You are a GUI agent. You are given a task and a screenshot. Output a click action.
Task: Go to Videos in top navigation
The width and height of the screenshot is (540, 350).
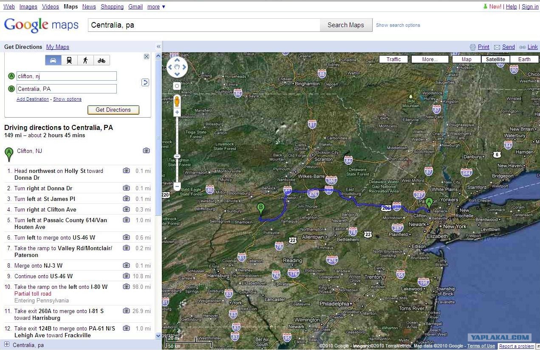(x=51, y=6)
